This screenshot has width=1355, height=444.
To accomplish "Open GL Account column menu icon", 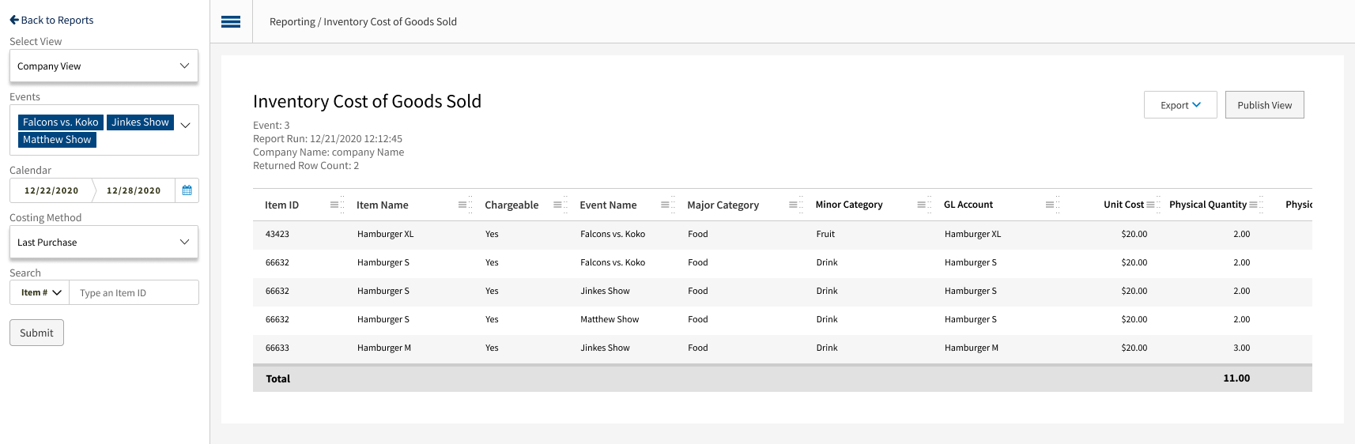I will point(1049,205).
